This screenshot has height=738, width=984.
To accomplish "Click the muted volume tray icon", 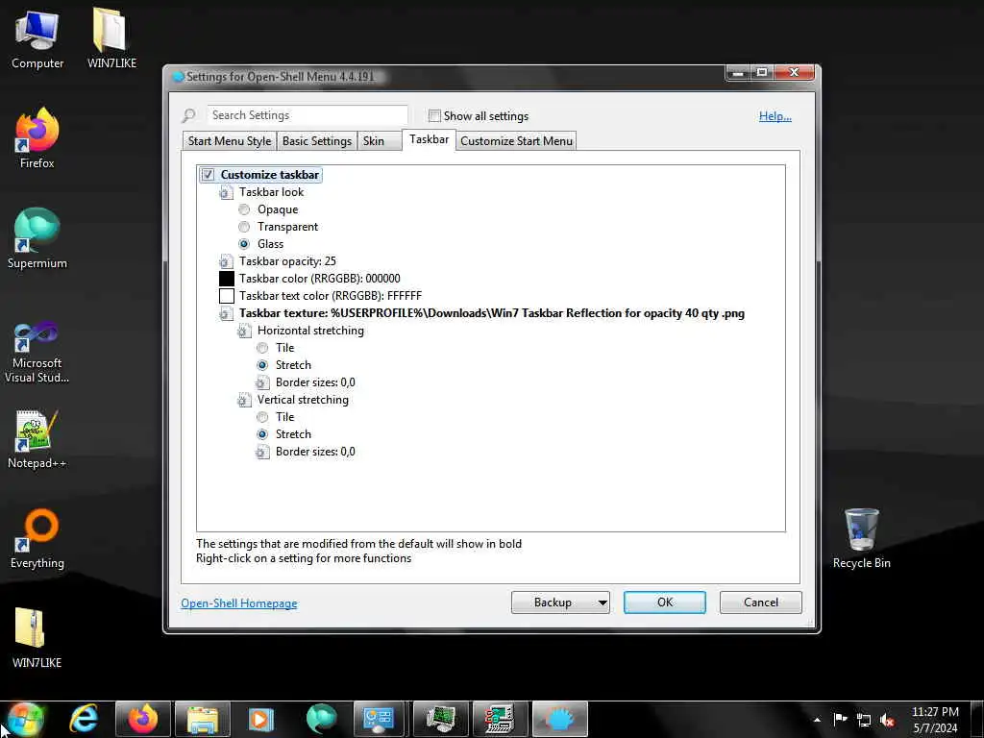I will pos(887,720).
